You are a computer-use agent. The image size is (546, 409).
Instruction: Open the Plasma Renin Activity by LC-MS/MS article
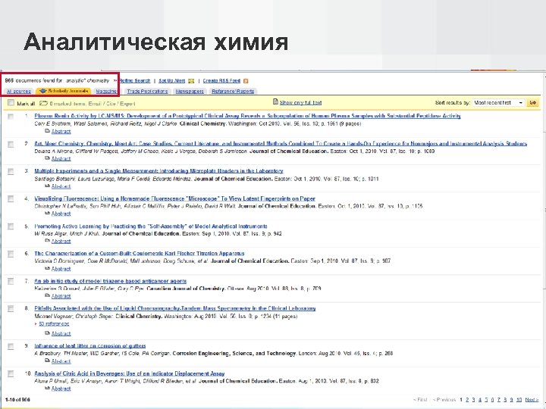point(247,116)
